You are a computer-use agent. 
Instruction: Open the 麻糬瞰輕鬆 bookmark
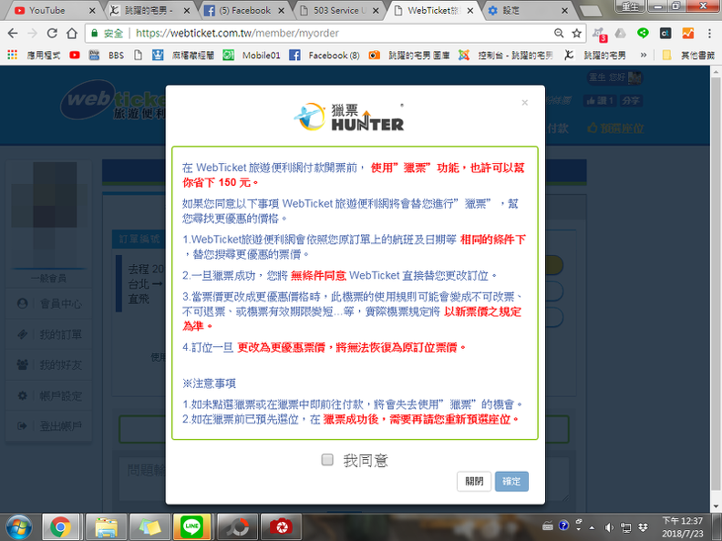[x=183, y=56]
